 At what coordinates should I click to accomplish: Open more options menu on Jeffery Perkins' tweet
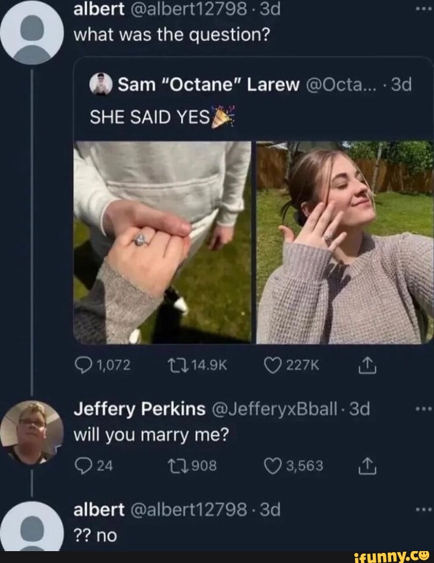(x=423, y=411)
